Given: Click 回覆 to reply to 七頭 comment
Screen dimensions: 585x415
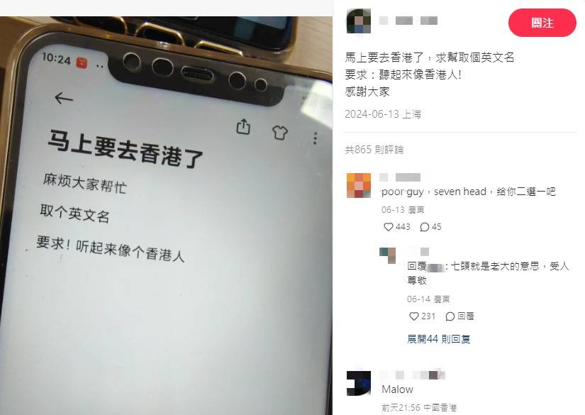Looking at the screenshot, I should (459, 316).
